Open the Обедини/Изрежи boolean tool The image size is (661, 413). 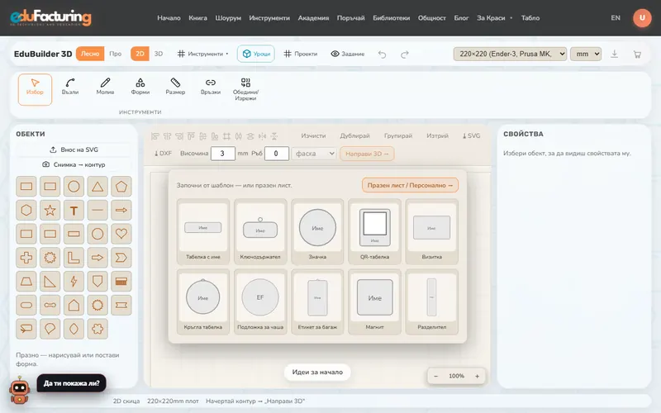click(x=245, y=89)
